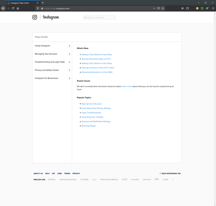Toggle the sidebars view icon
Image resolution: width=216 pixels, height=206 pixels.
click(x=188, y=8)
